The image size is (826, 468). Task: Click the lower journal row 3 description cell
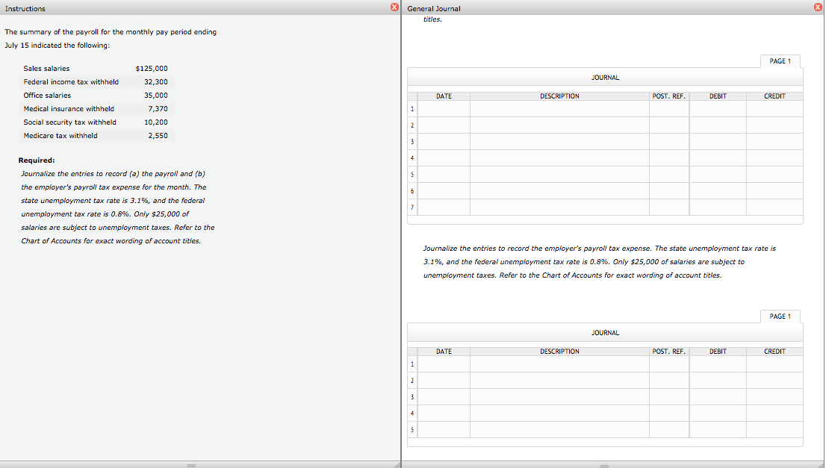pos(559,397)
